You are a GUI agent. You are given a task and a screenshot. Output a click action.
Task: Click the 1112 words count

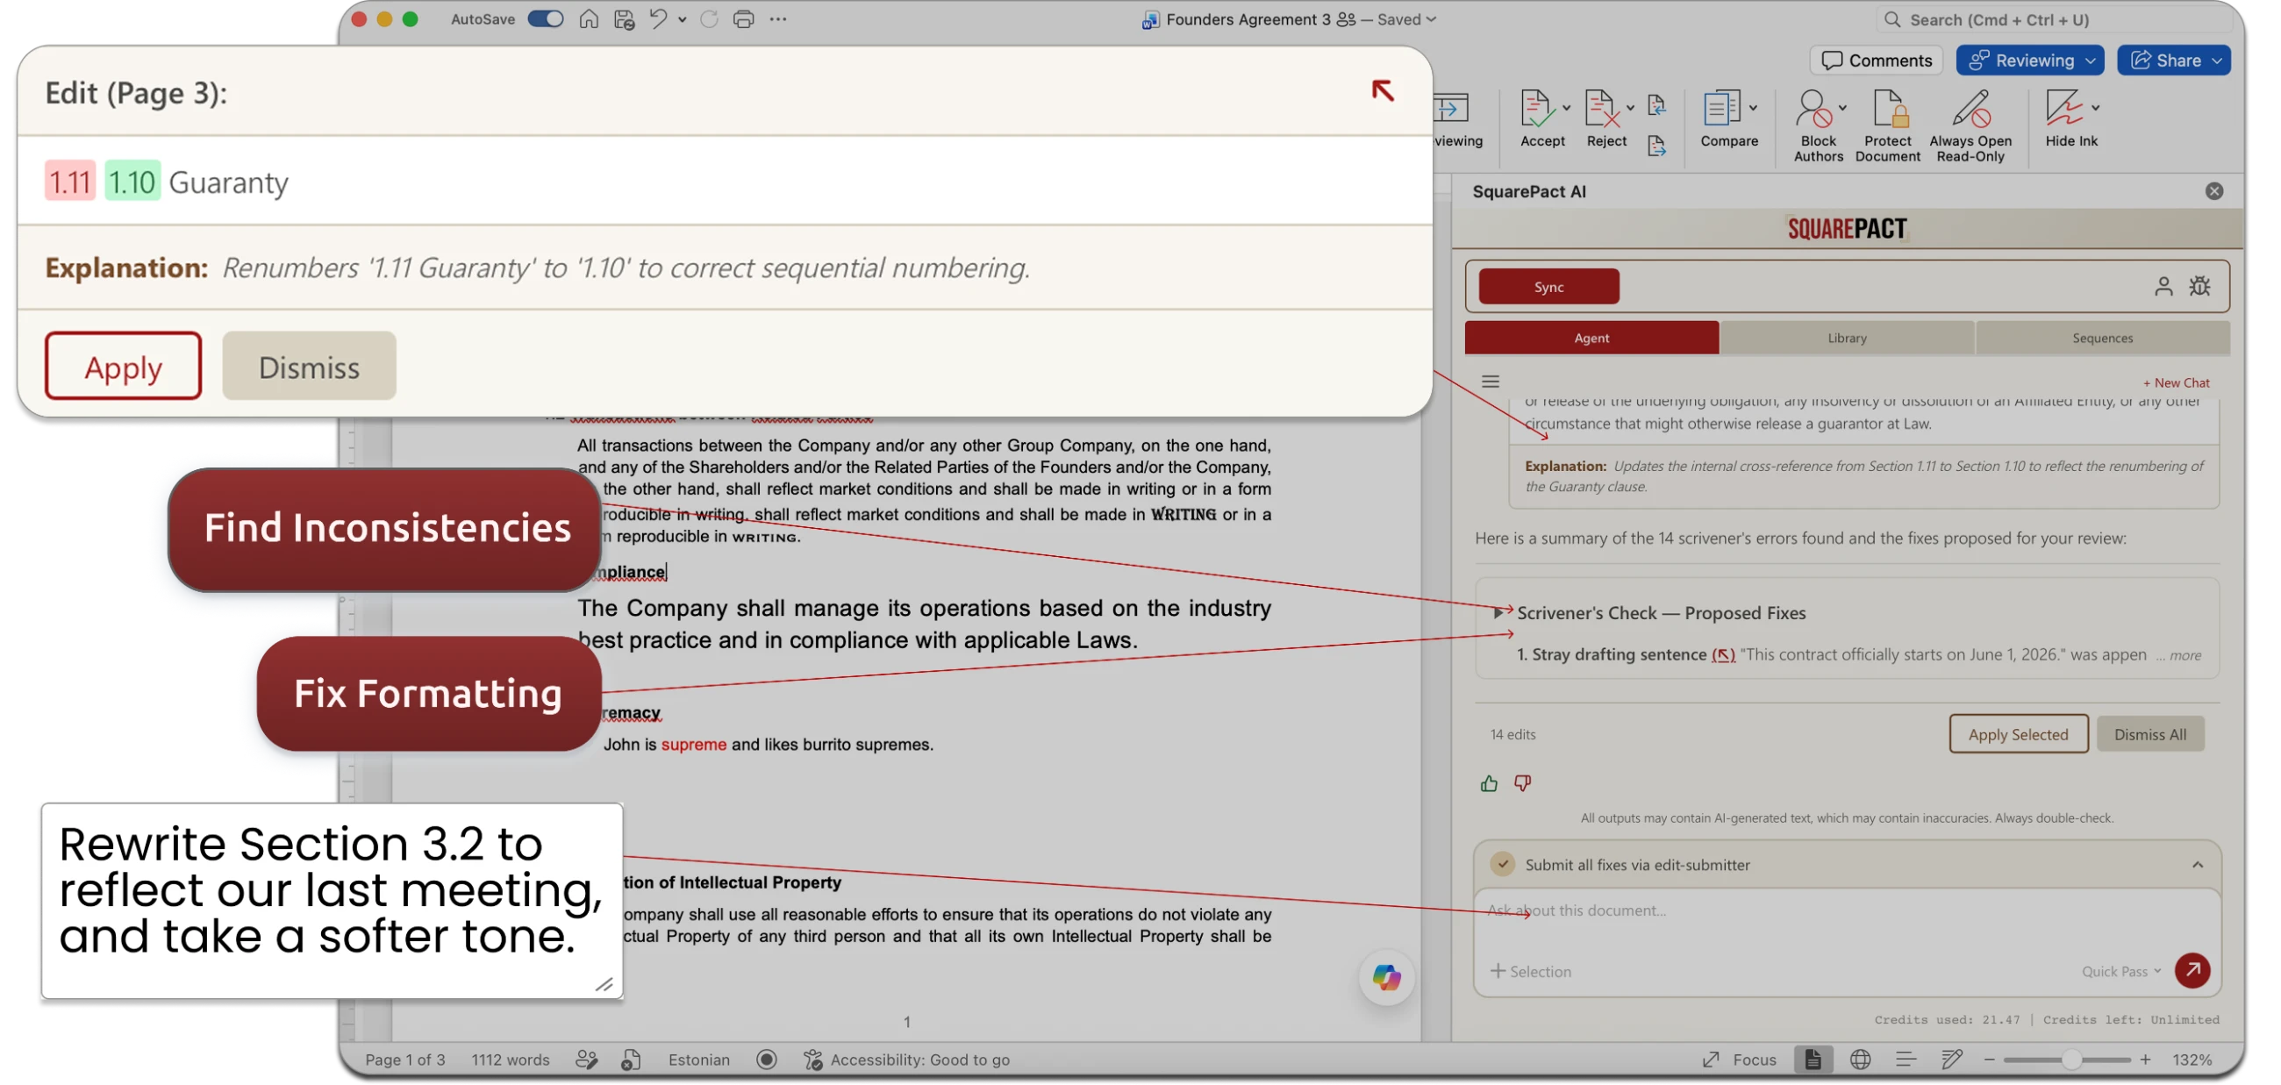tap(510, 1060)
